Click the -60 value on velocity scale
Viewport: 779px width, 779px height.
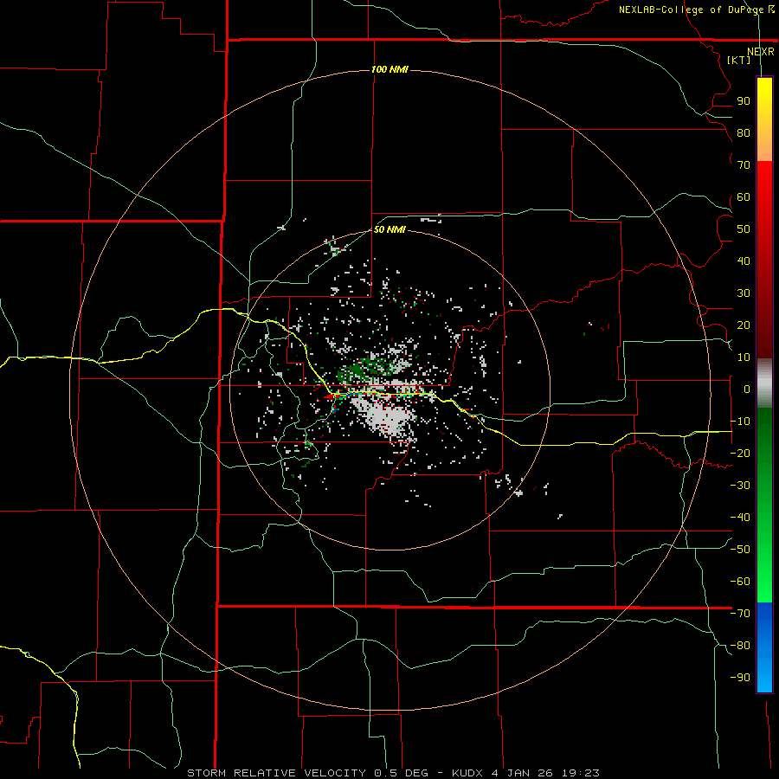click(740, 582)
